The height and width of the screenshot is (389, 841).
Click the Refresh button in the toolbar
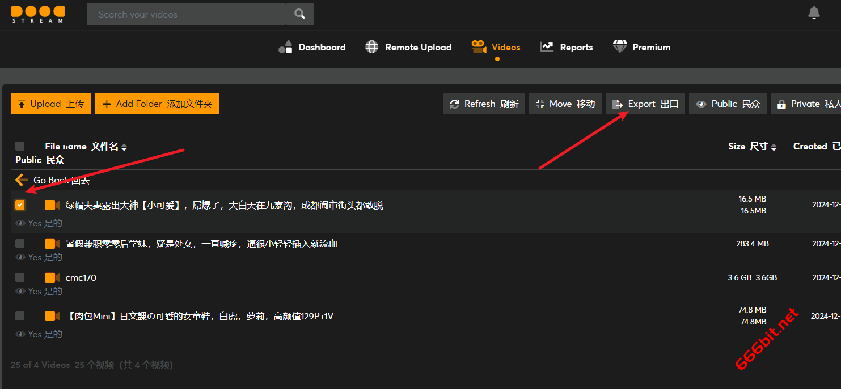click(x=484, y=104)
